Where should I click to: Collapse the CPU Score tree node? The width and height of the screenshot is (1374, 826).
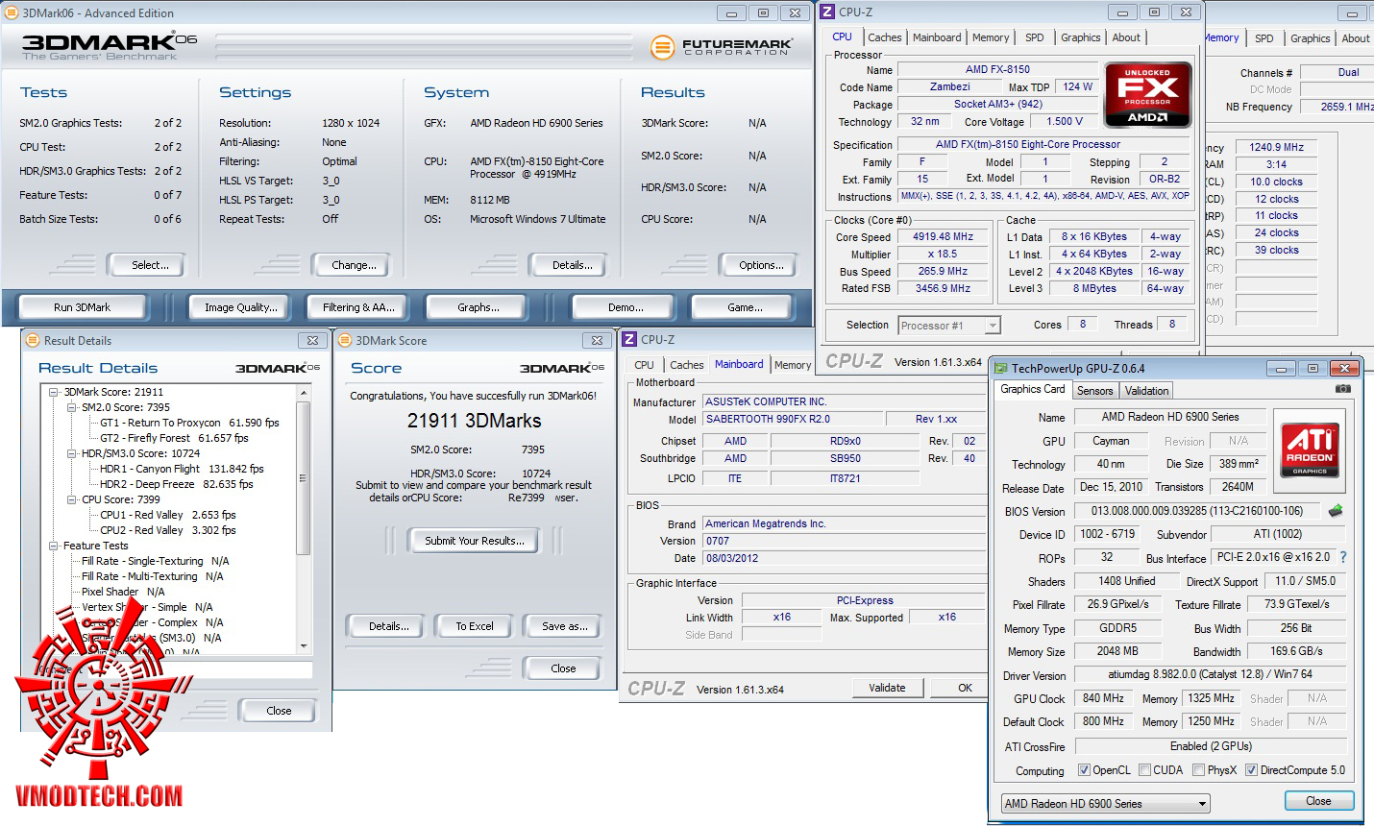(72, 499)
